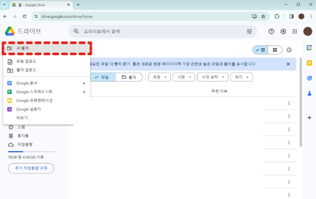Open the 사람 filter dropdown
The width and height of the screenshot is (316, 199).
click(x=184, y=77)
